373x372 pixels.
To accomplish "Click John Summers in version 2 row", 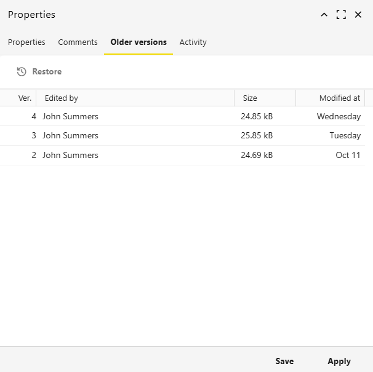I will 70,155.
